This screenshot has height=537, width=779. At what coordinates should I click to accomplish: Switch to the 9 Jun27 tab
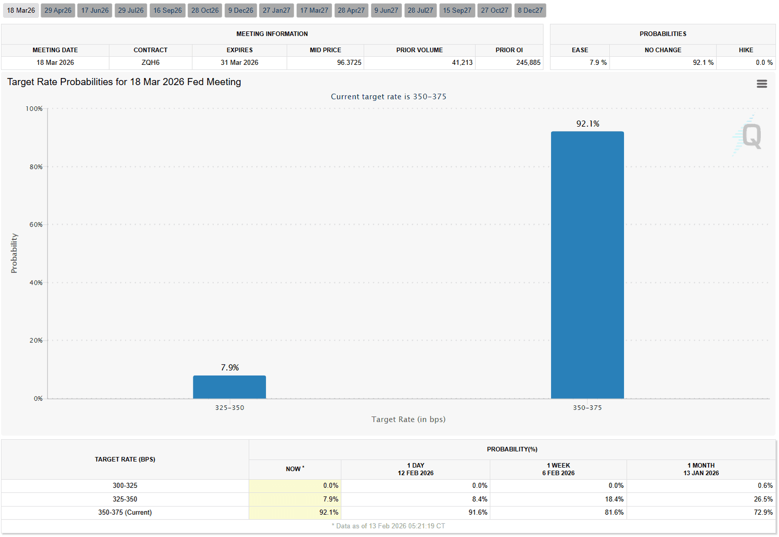click(x=386, y=11)
